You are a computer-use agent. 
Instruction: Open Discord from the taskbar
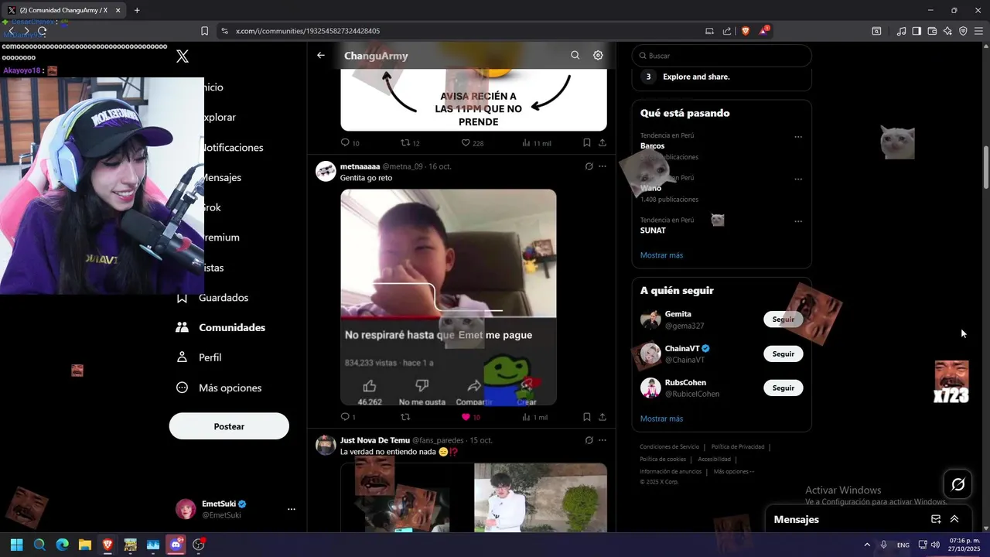176,545
